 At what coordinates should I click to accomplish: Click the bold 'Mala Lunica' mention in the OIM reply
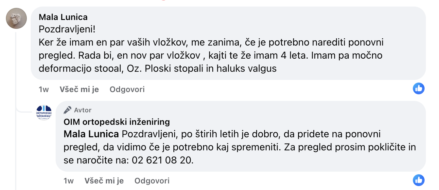(x=91, y=134)
